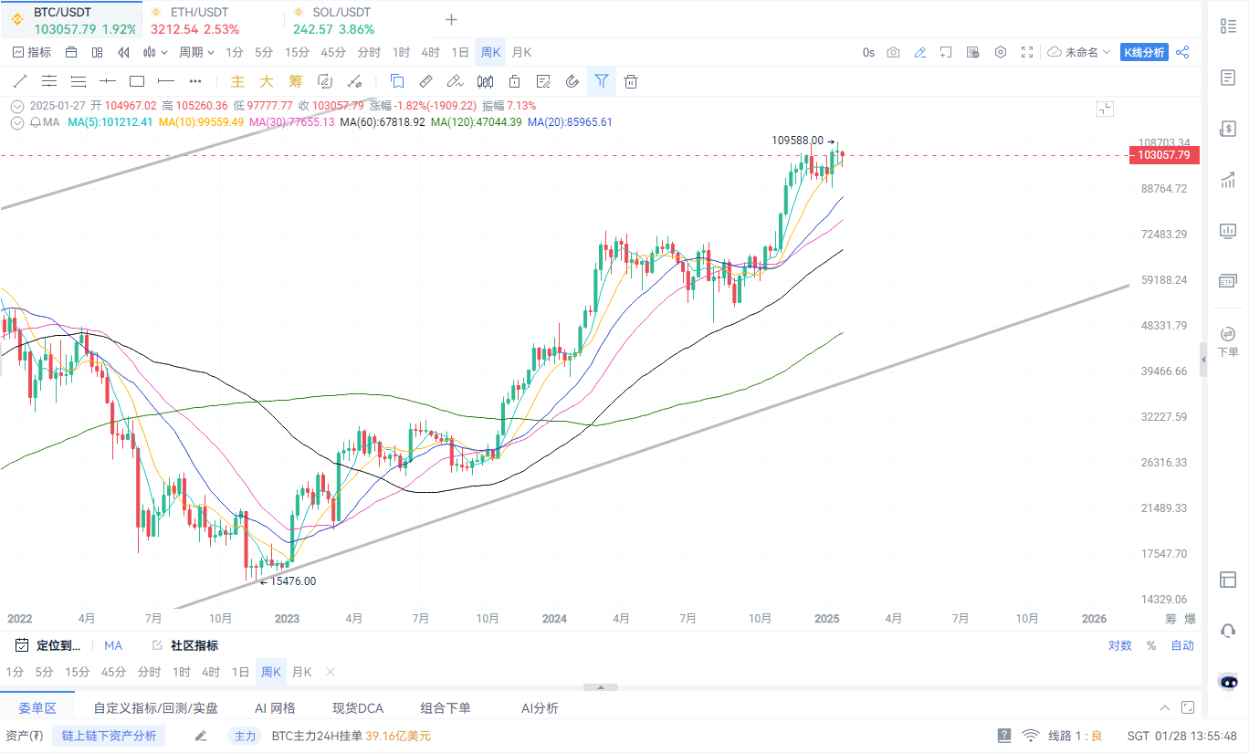
Task: Click the hexagon chart settings icon
Action: [x=1001, y=52]
